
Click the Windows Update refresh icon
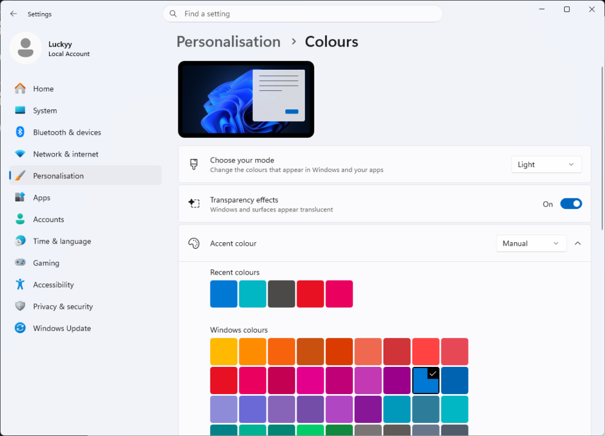20,328
